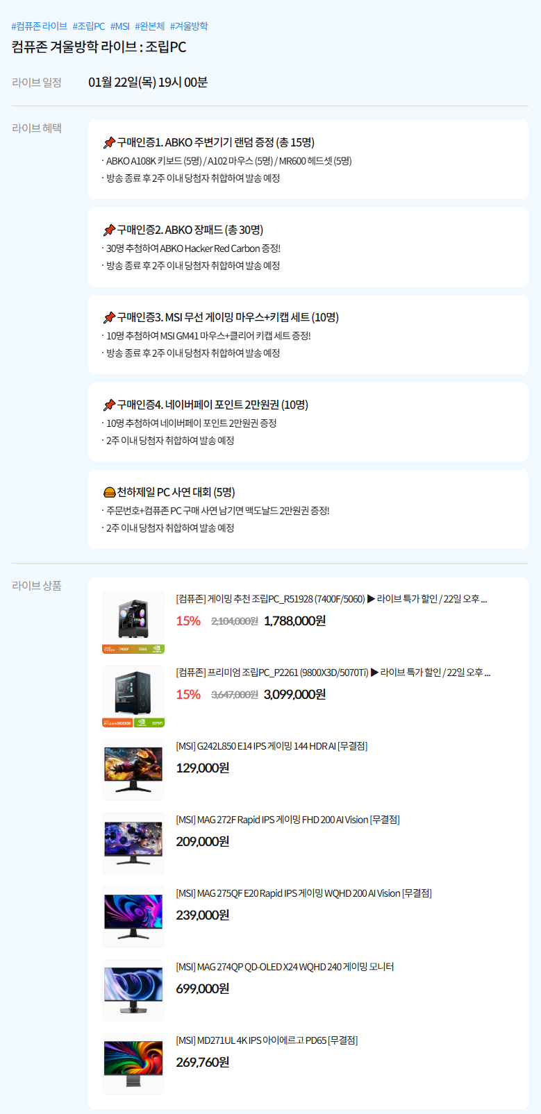Open the MD271UL 4K monitor title
Screen dimensions: 541x1114
click(267, 1040)
